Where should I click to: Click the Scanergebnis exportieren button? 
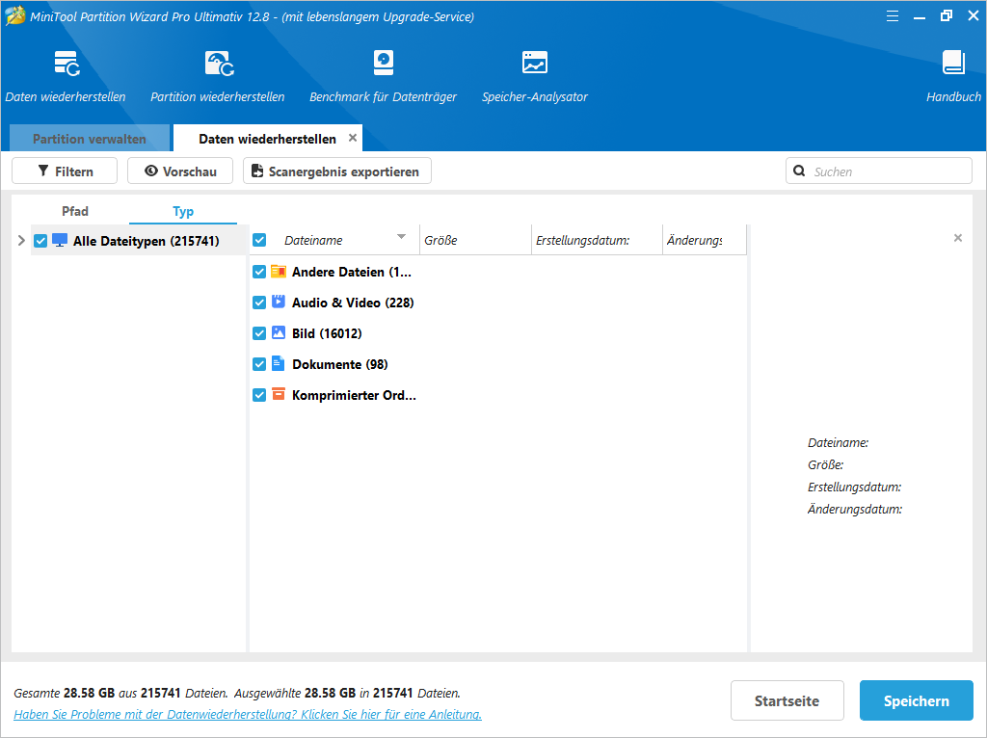(x=337, y=171)
